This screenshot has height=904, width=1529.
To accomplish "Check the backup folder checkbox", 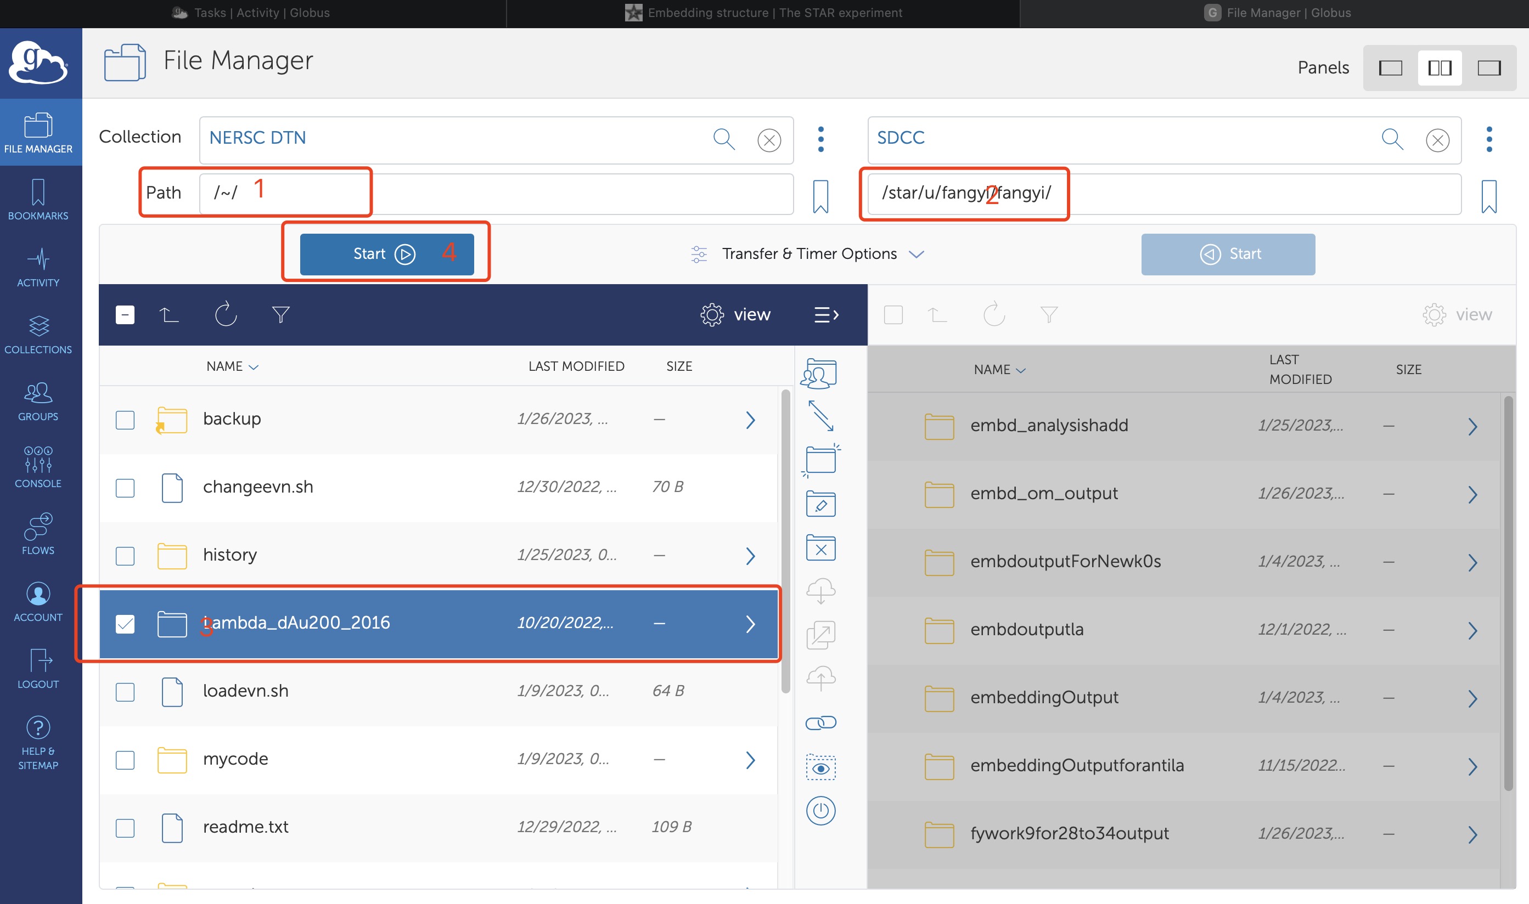I will tap(125, 420).
